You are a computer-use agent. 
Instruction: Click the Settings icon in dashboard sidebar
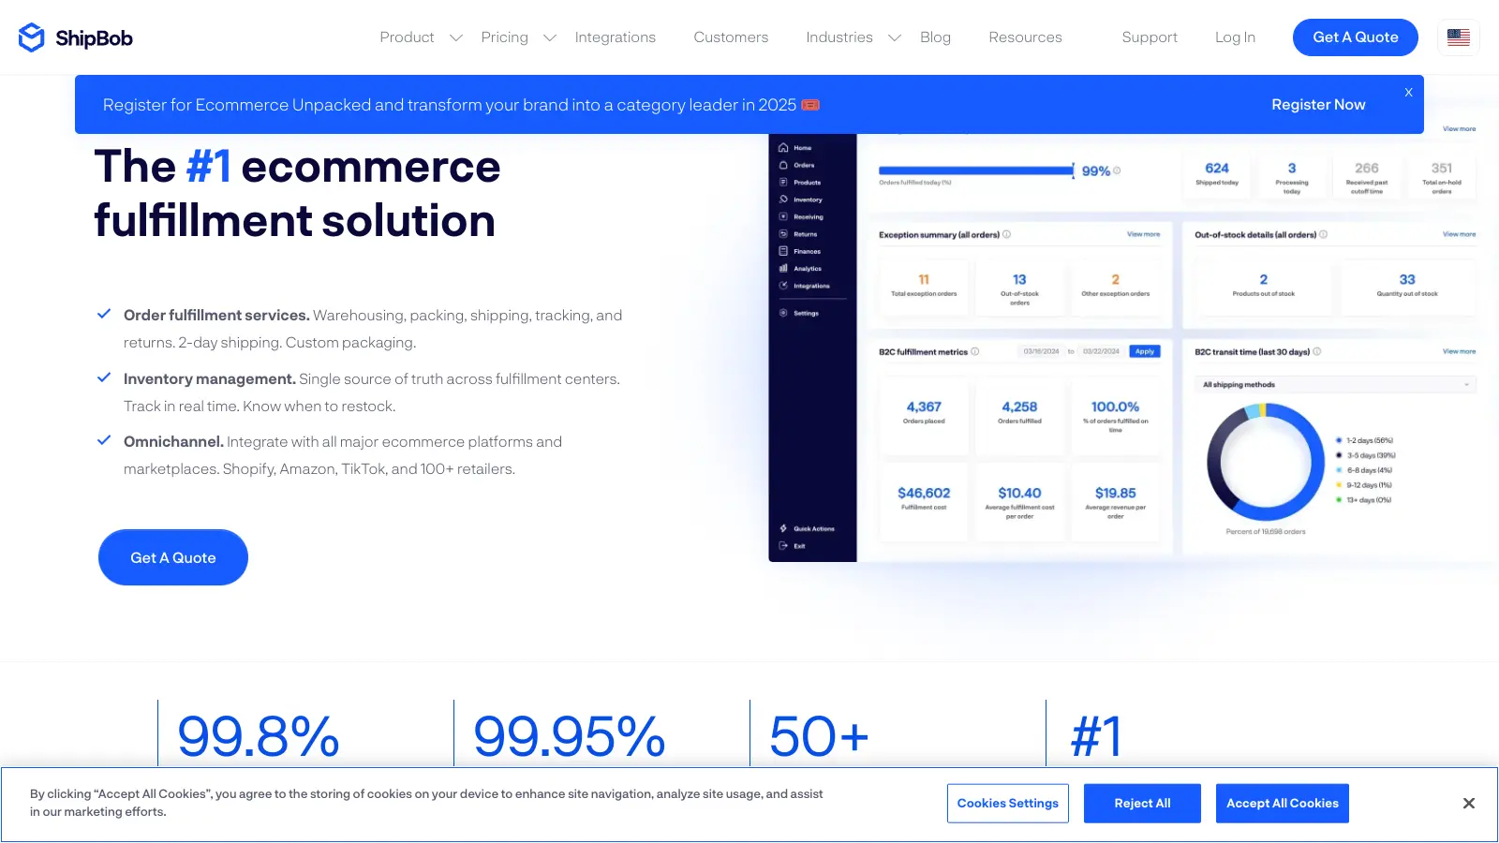[783, 313]
